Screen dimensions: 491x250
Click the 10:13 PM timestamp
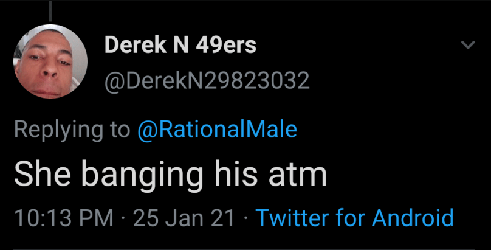[x=63, y=218]
